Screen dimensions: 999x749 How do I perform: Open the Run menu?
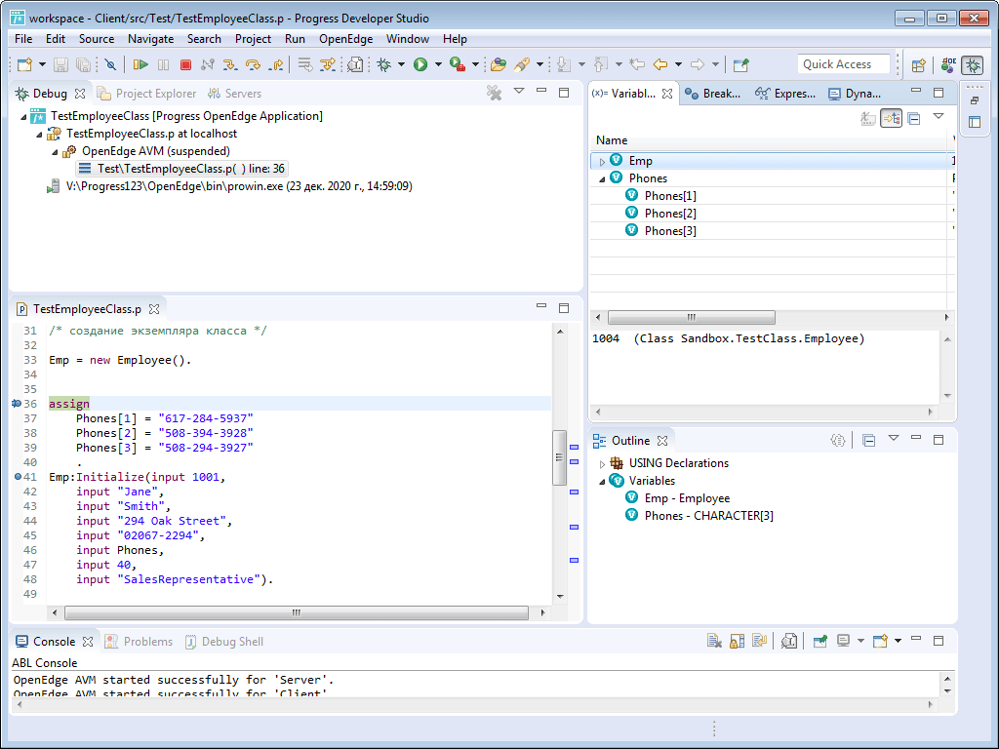click(x=295, y=39)
